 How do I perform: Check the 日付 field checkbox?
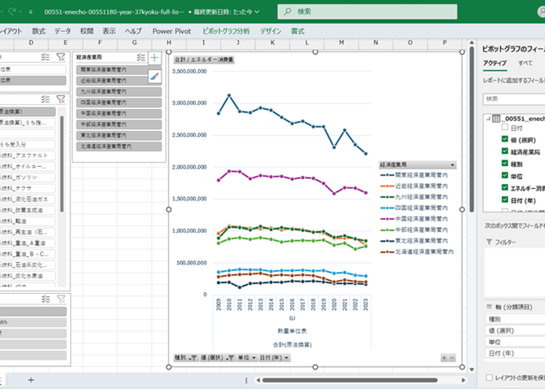(x=505, y=127)
